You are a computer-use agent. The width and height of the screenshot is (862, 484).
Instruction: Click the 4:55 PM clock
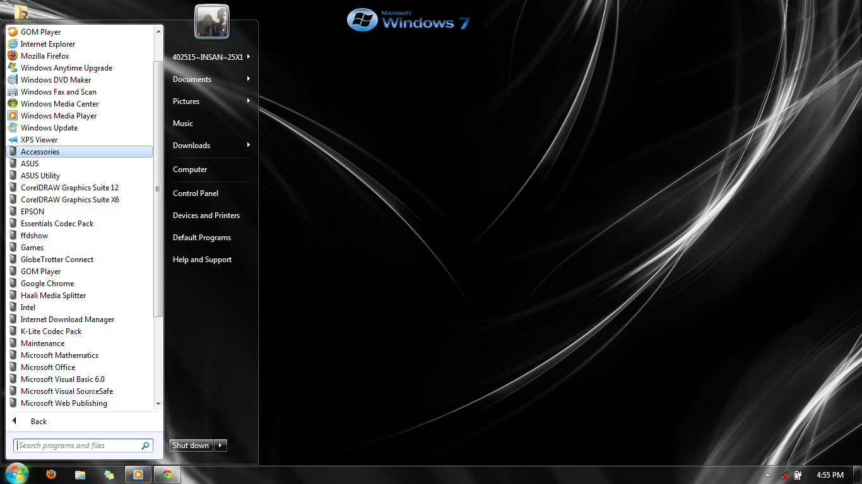click(830, 475)
